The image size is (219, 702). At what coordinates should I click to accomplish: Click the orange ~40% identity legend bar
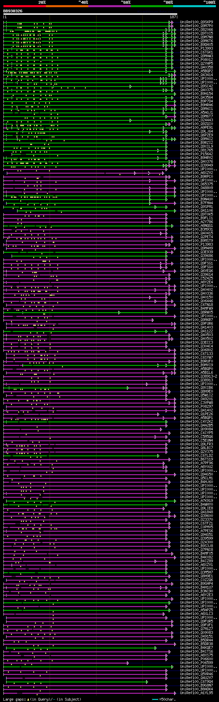[67, 6]
